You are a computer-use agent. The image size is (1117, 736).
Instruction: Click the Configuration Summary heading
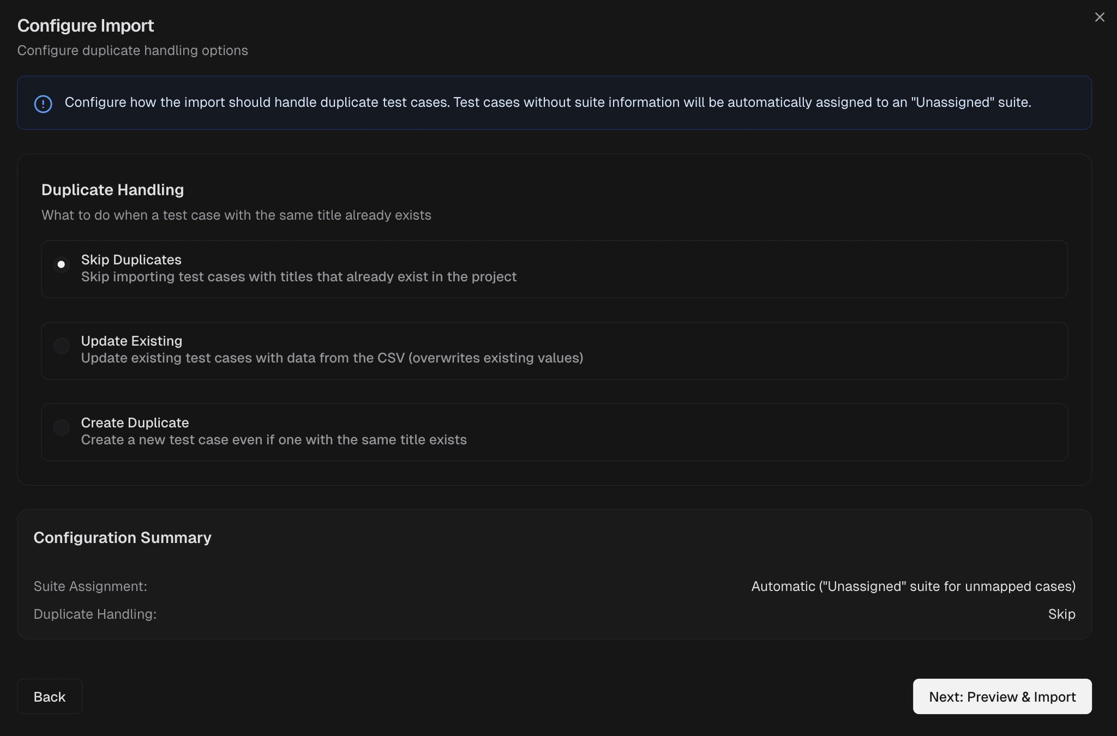coord(122,538)
